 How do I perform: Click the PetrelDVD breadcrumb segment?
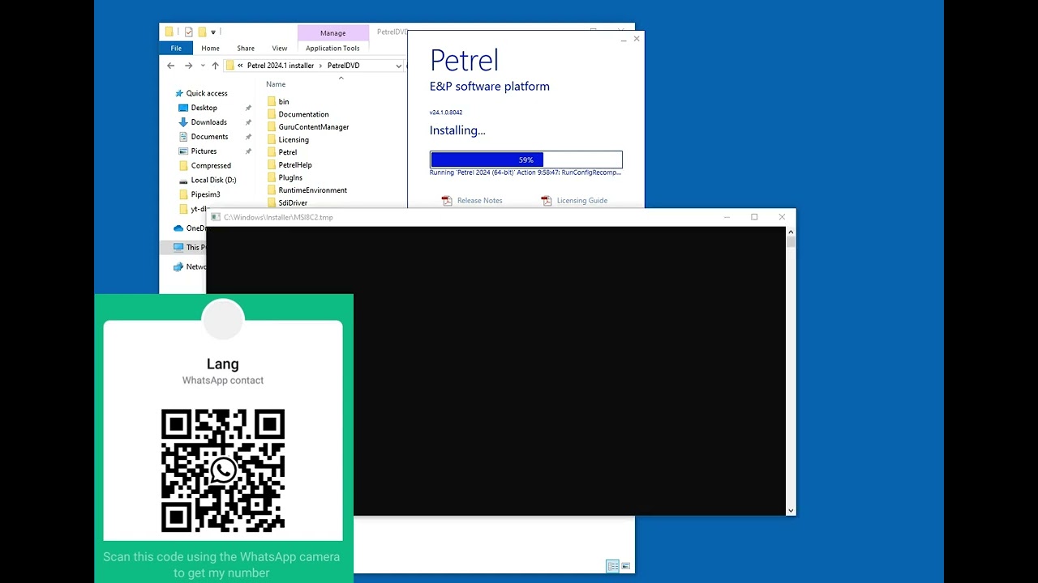(x=343, y=66)
